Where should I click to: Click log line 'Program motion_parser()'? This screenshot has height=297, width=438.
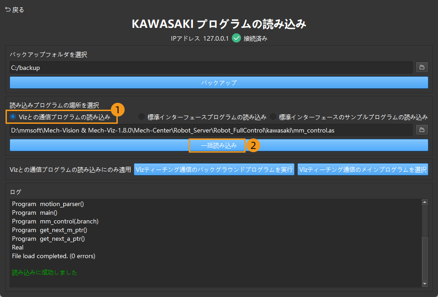point(48,204)
